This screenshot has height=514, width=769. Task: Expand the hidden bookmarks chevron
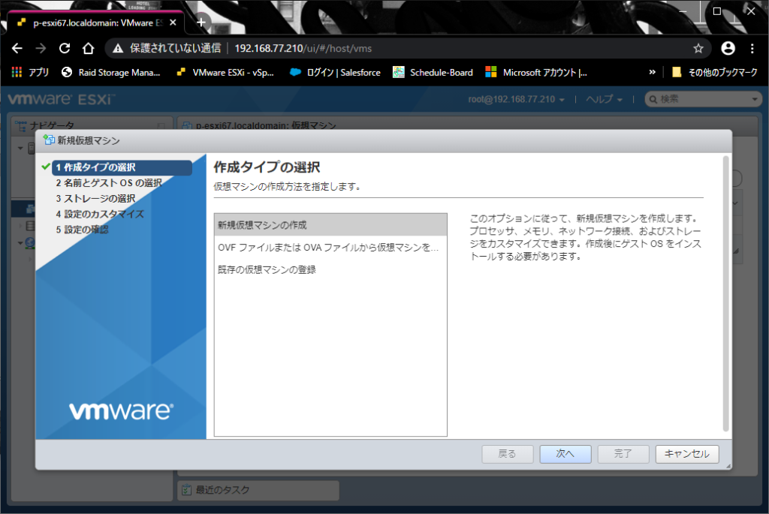[x=653, y=73]
